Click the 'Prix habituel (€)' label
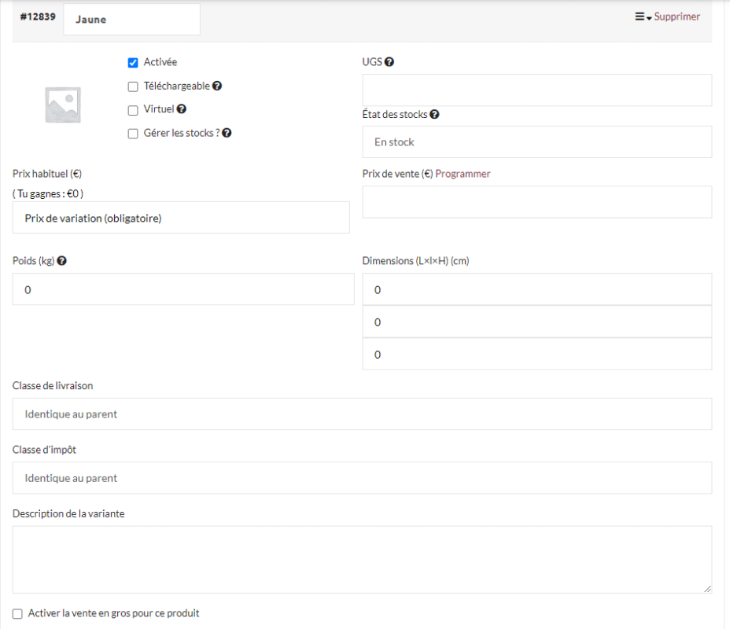Image resolution: width=730 pixels, height=629 pixels. tap(47, 174)
